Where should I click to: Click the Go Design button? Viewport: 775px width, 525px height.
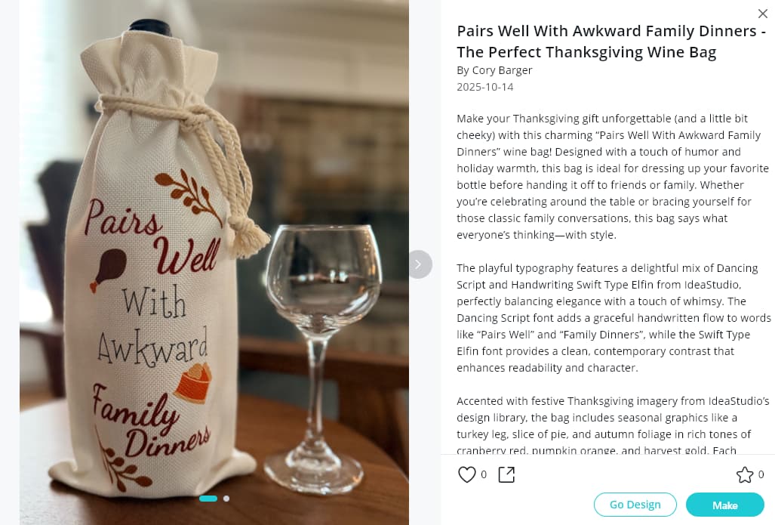coord(635,505)
